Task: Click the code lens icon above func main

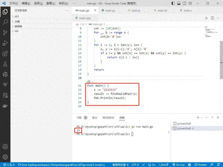Action: 89,82
